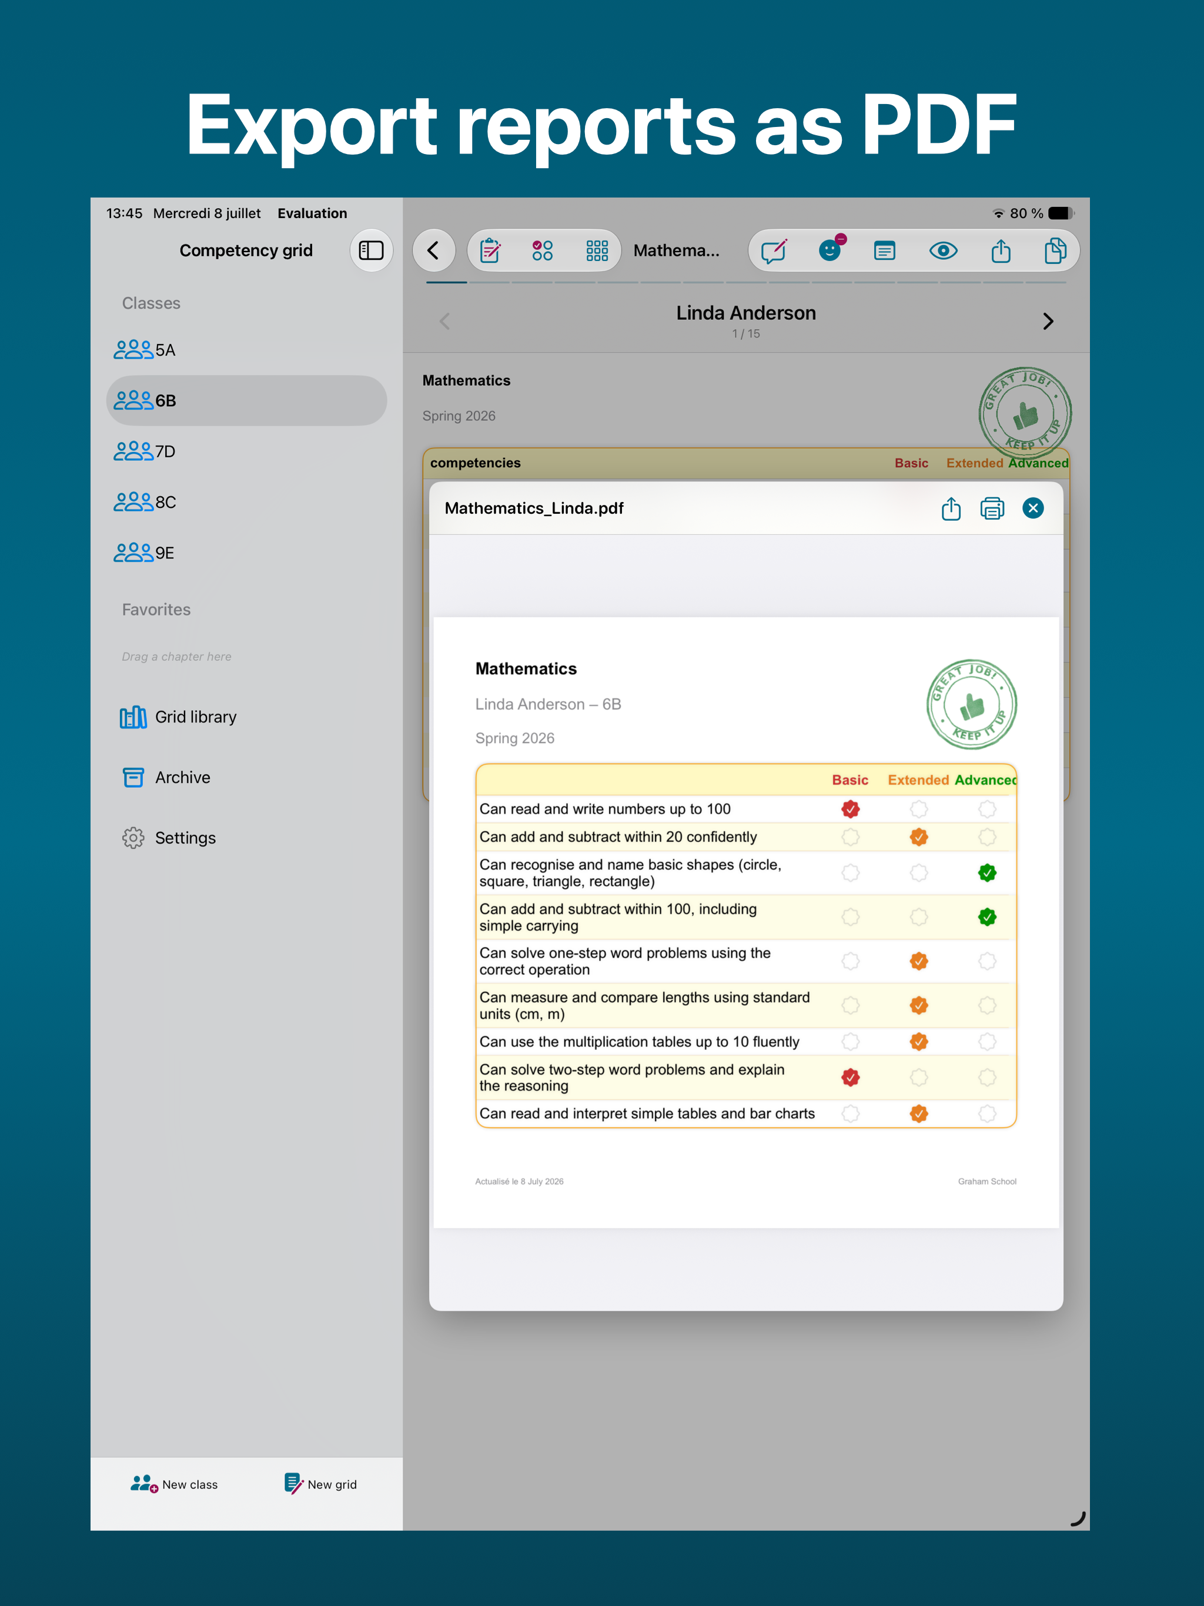Toggle the sidebar panel button
This screenshot has width=1204, height=1606.
click(x=371, y=250)
